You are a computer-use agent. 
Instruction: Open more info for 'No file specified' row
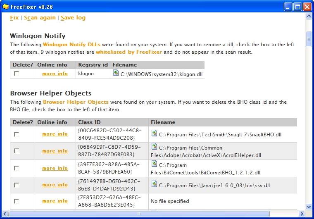[55, 201]
